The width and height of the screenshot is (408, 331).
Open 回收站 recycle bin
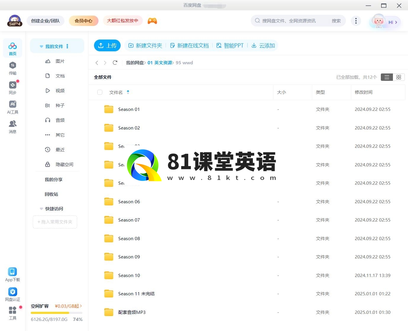(x=51, y=194)
